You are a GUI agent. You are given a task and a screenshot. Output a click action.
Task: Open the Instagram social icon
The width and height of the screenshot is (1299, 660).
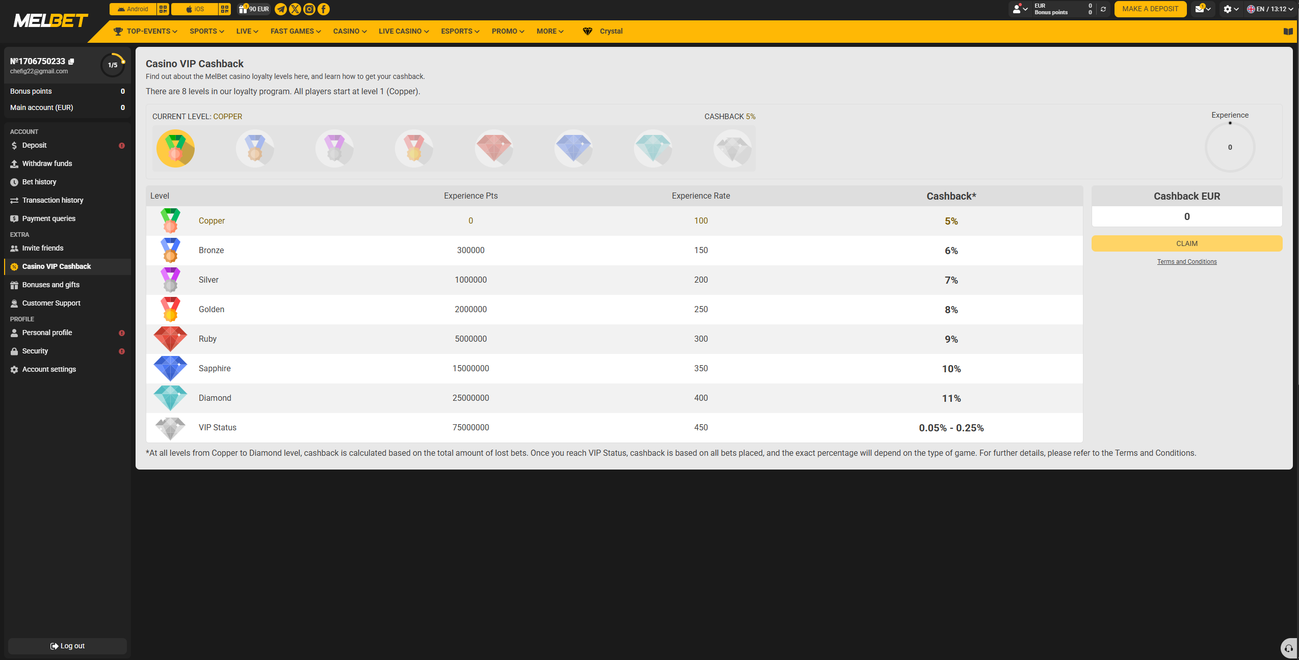click(x=309, y=9)
